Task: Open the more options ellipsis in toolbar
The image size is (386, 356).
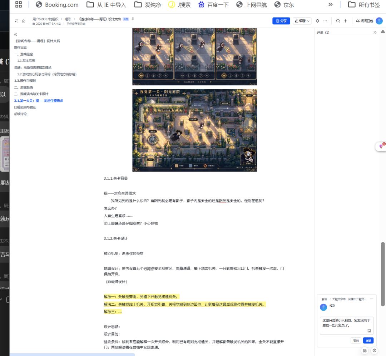Action: [325, 21]
